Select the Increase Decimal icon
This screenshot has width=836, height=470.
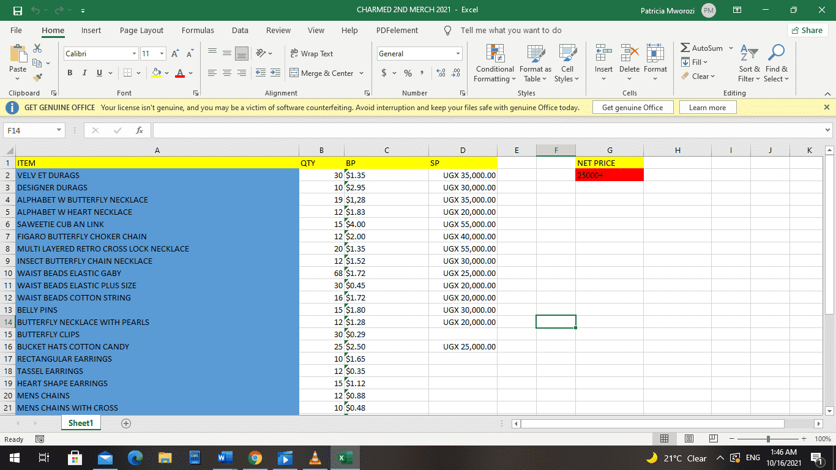pos(440,72)
